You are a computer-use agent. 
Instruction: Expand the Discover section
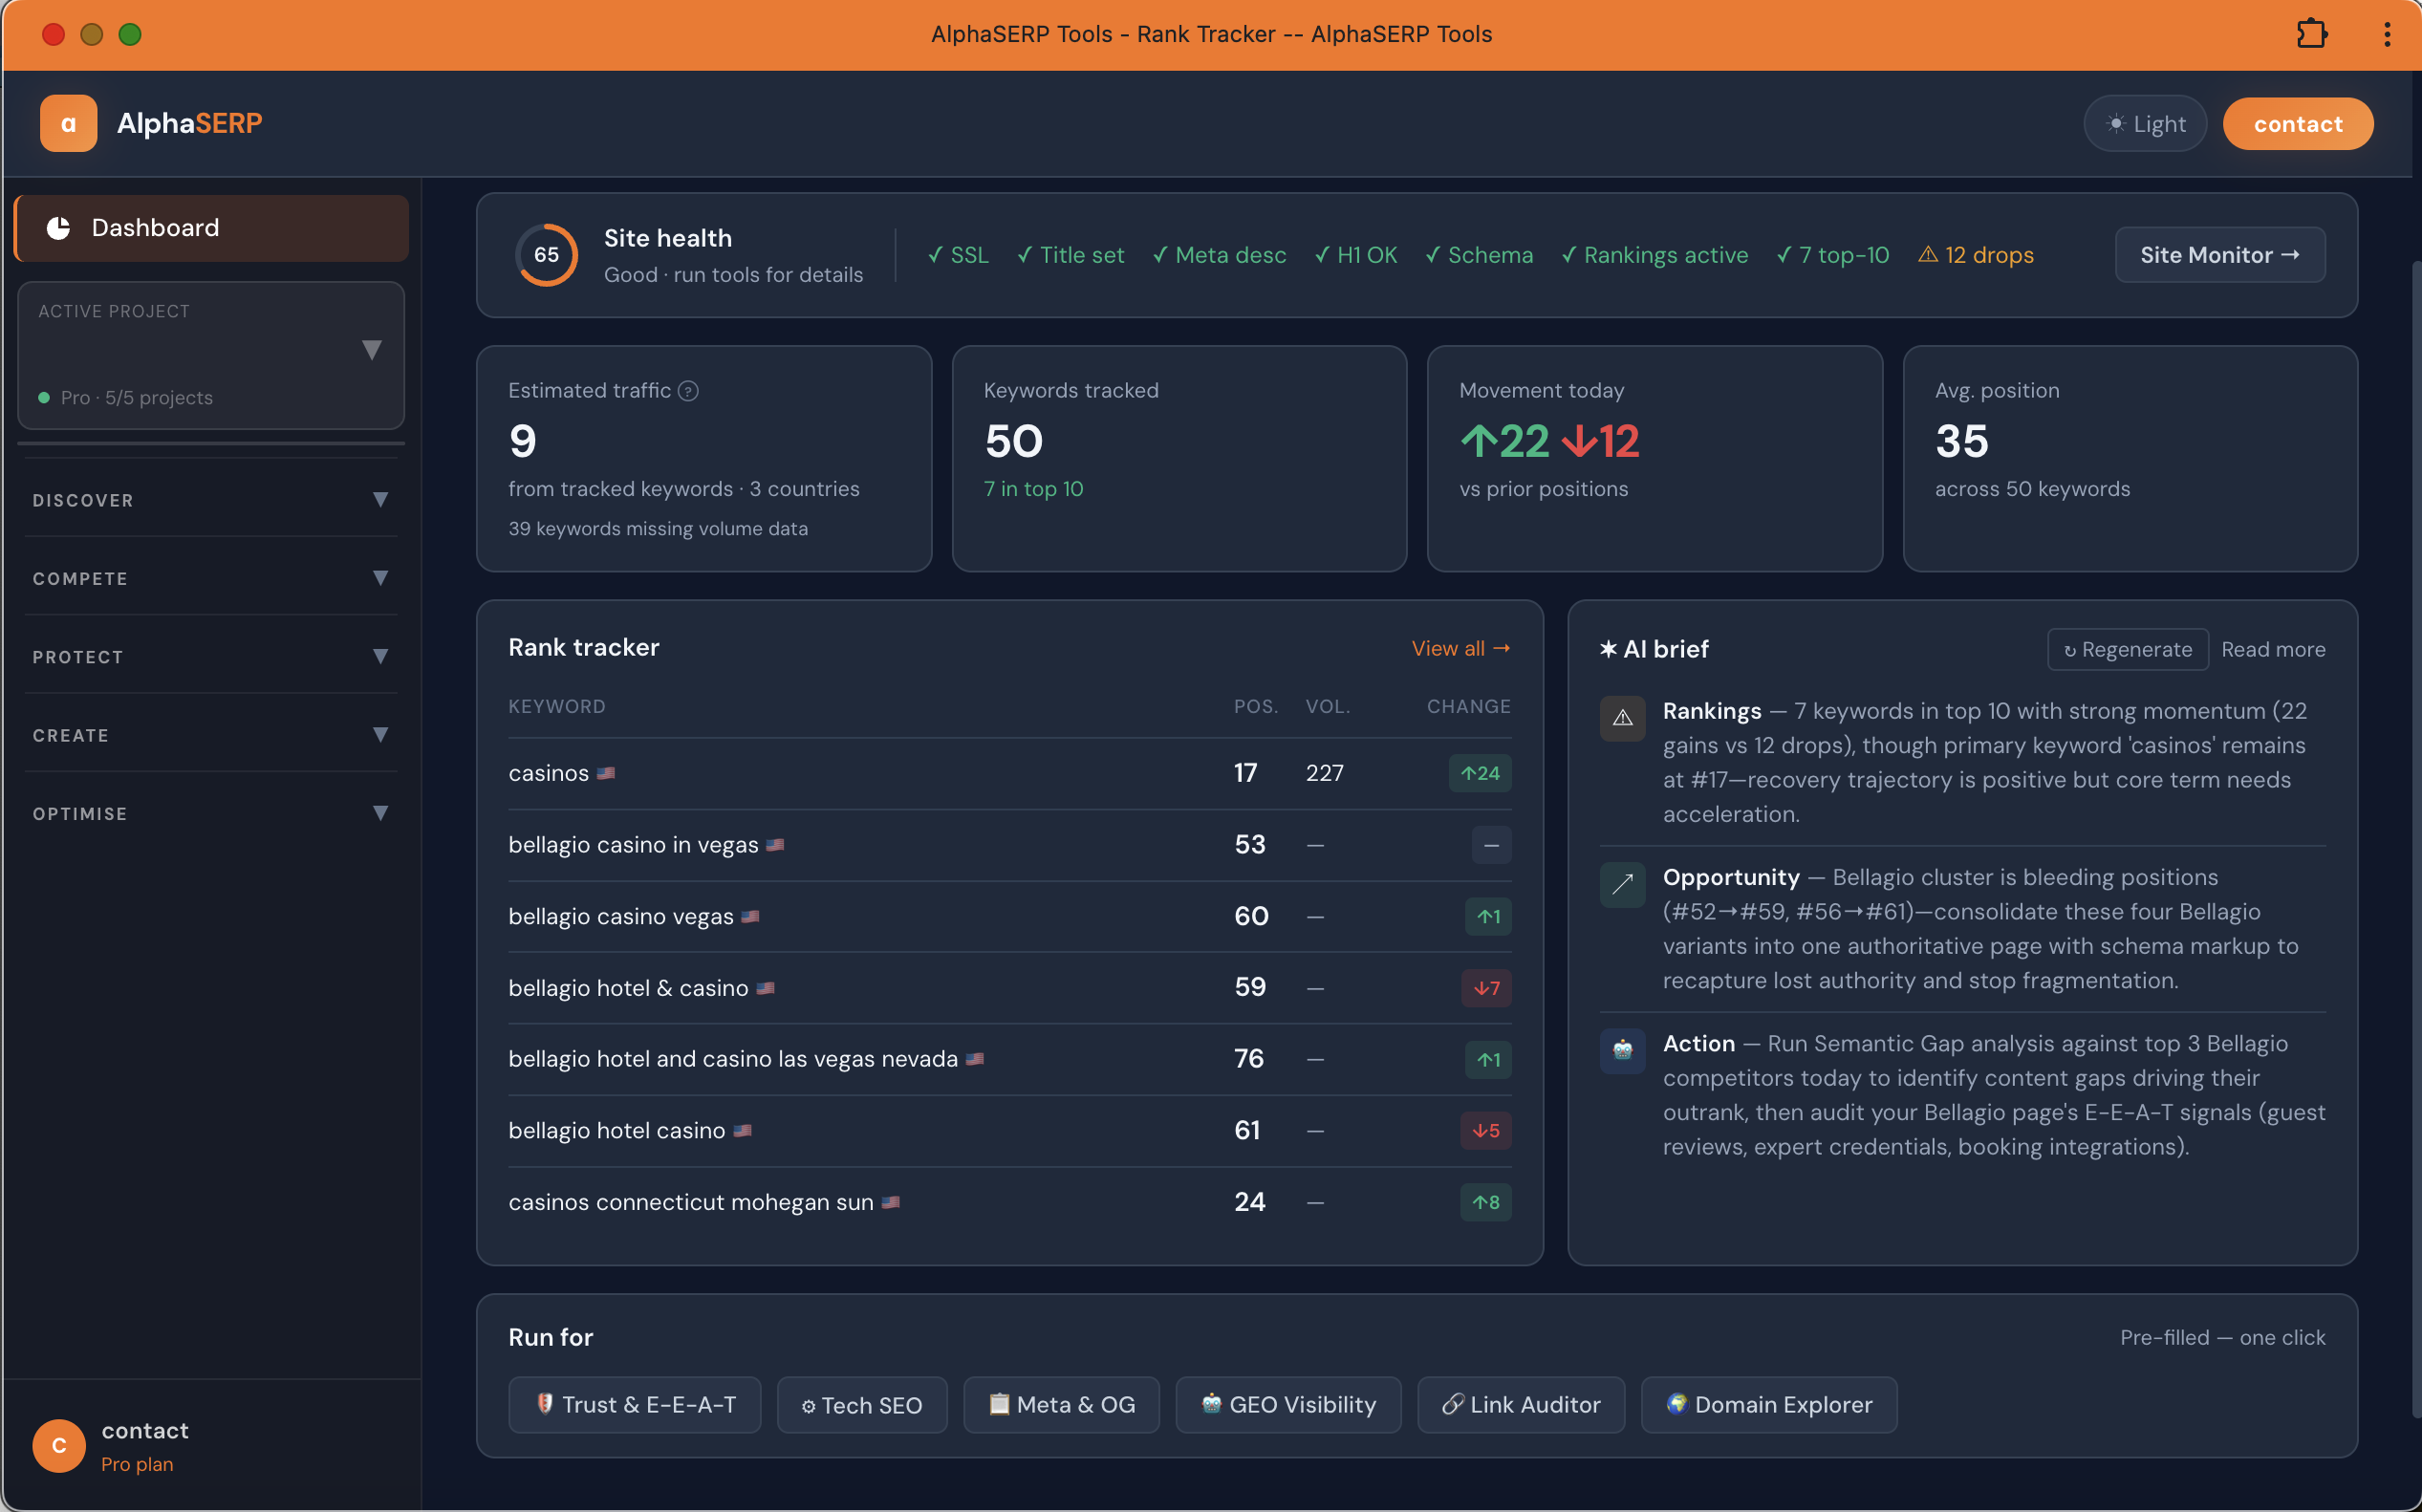[211, 500]
